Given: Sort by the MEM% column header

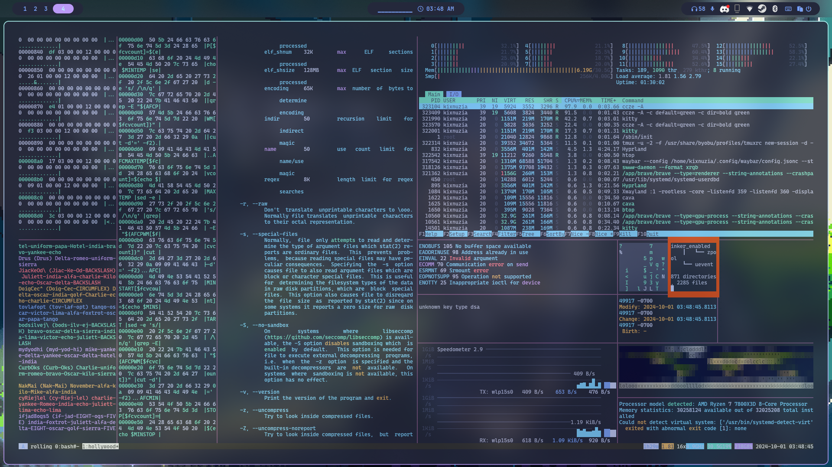Looking at the screenshot, I should coord(585,101).
